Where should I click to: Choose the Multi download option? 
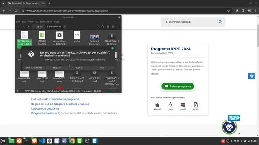coord(196,106)
